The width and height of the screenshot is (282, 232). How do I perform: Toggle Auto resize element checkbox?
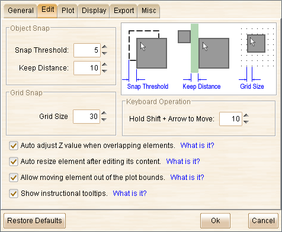14,162
